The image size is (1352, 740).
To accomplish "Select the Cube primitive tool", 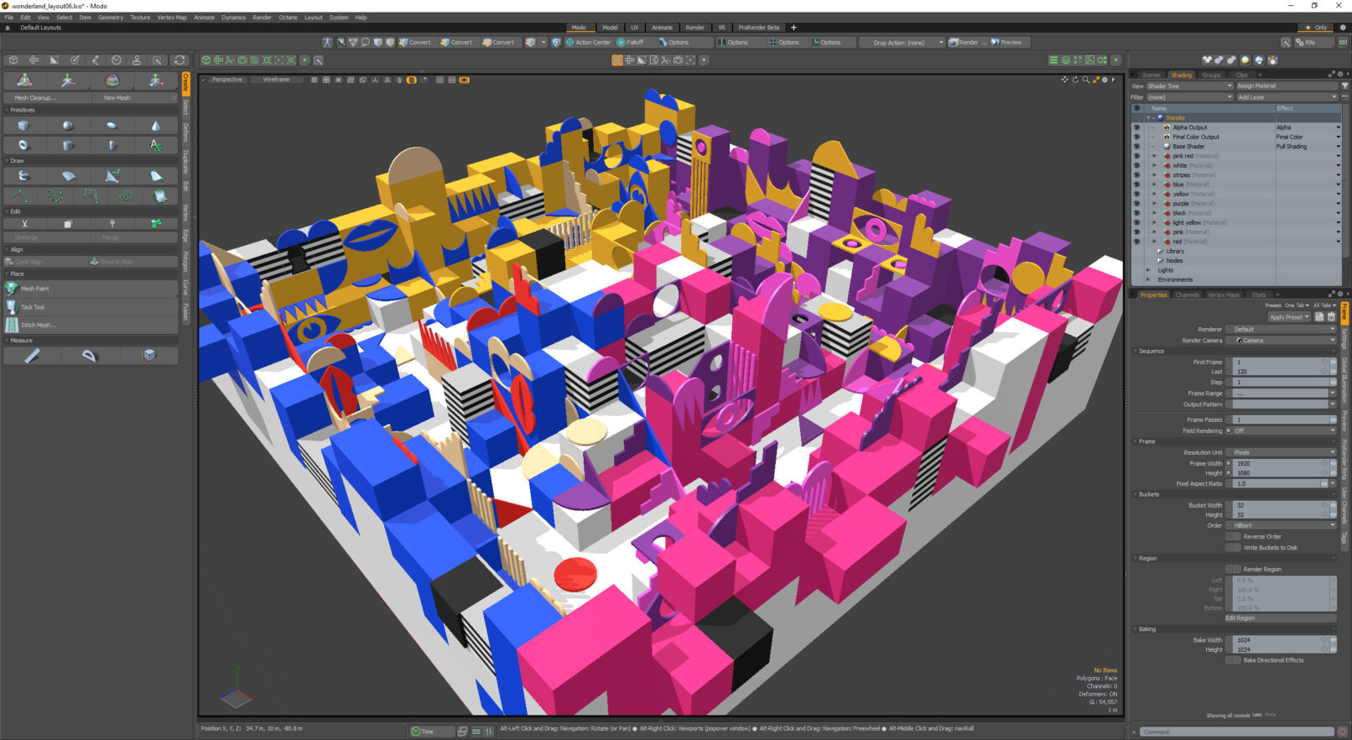I will point(23,126).
